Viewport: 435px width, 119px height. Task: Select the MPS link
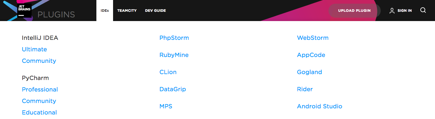(x=166, y=106)
